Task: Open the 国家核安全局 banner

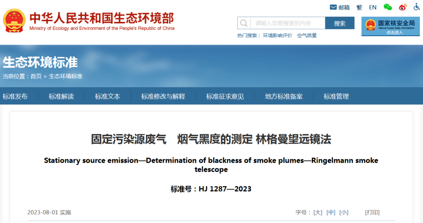Action: click(390, 26)
